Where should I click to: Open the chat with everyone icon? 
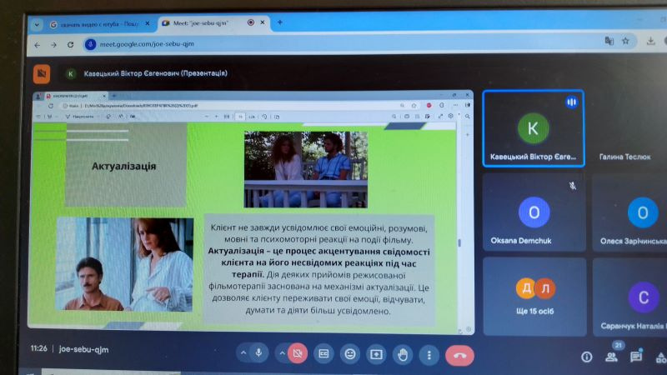(x=636, y=357)
